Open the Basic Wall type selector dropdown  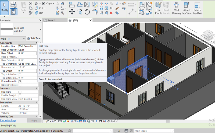(41, 29)
